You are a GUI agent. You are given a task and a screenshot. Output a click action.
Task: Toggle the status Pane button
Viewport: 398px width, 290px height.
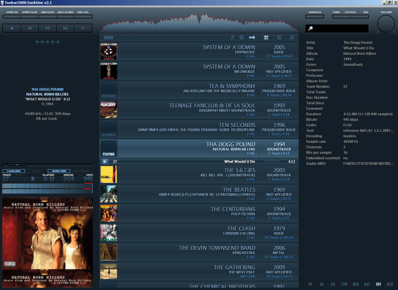pos(341,17)
